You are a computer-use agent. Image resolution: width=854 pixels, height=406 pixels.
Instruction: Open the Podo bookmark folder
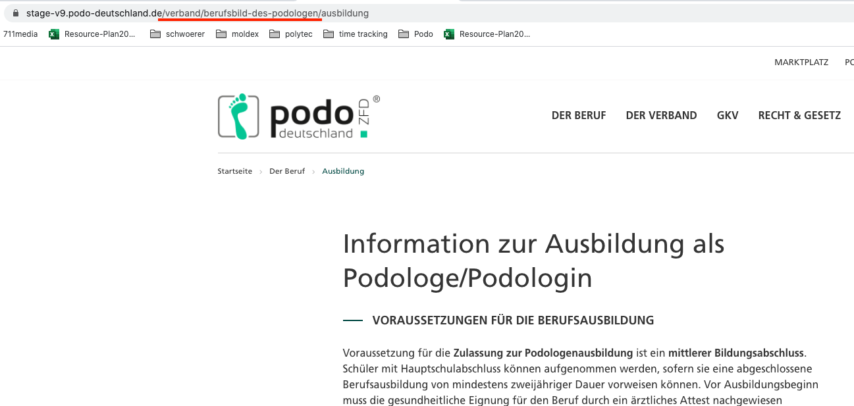416,34
